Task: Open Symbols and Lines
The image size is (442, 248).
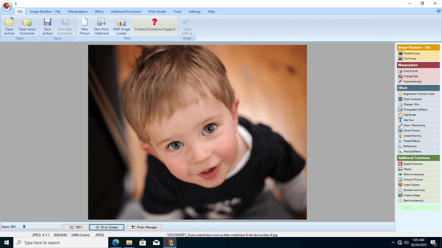Action: (418, 190)
